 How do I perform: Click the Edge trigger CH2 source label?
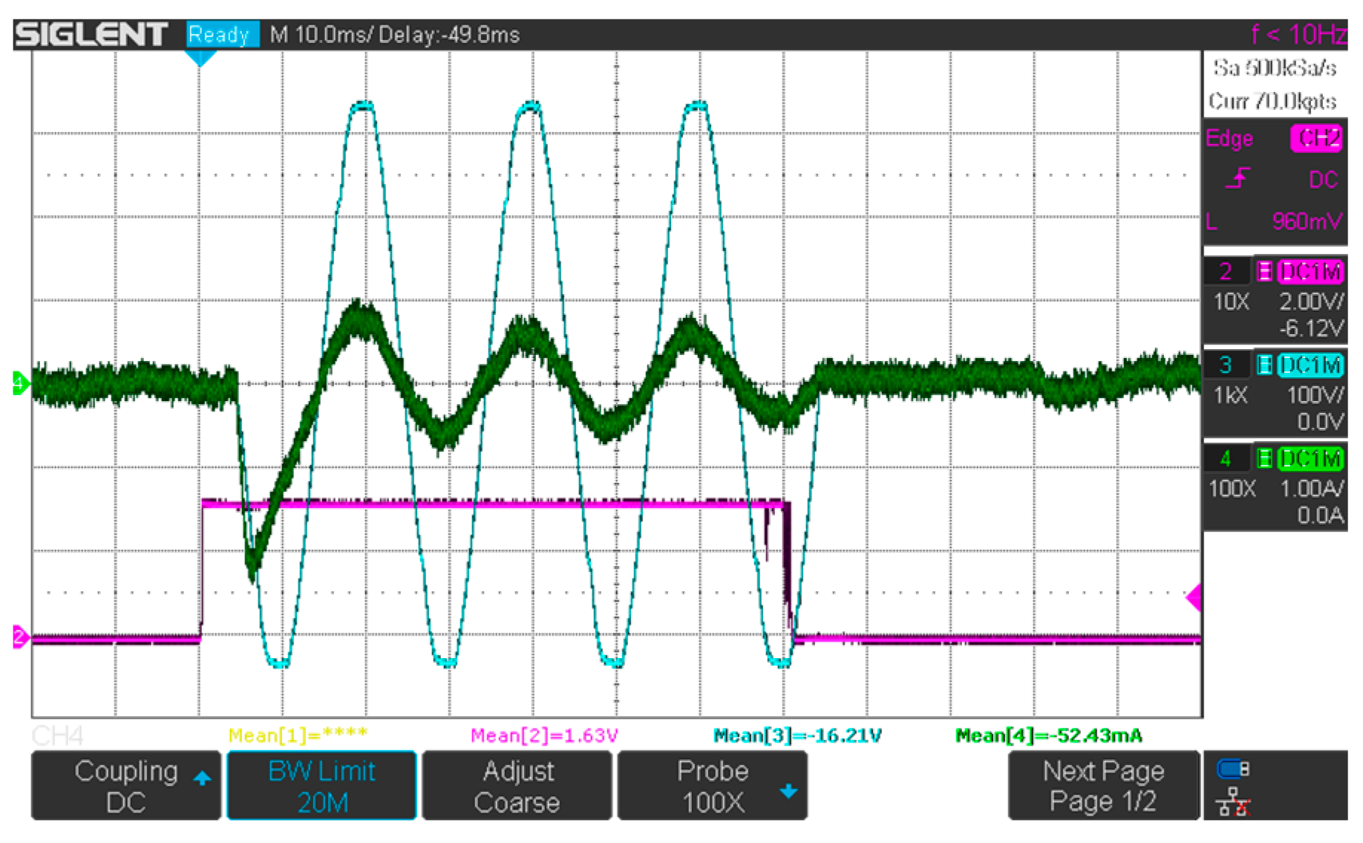[x=1315, y=139]
